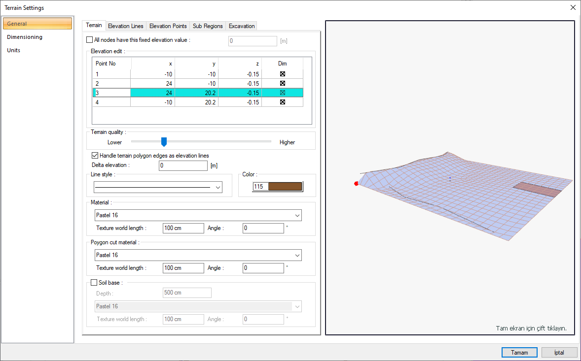Viewport: 581px width, 361px height.
Task: Enable the Soil base checkbox
Action: (94, 283)
